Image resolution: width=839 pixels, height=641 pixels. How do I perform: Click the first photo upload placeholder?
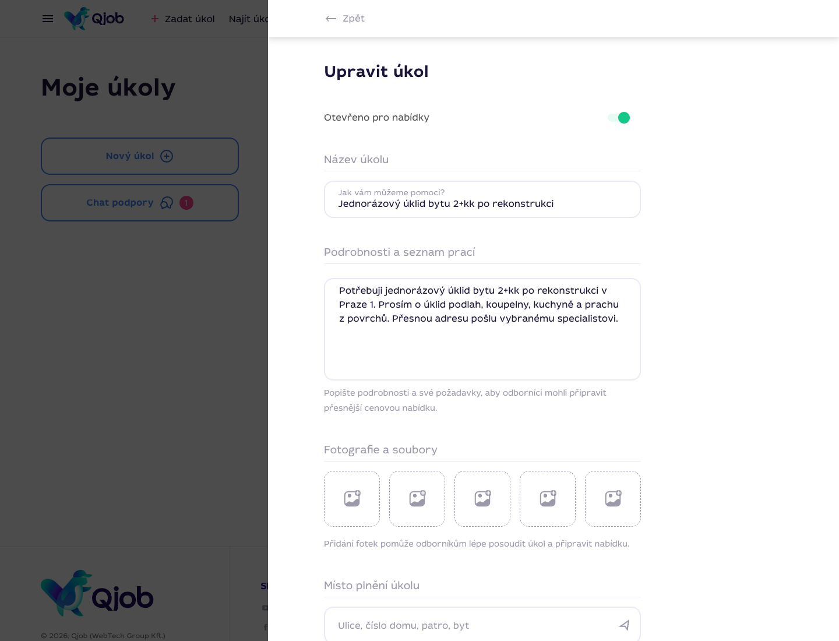352,499
